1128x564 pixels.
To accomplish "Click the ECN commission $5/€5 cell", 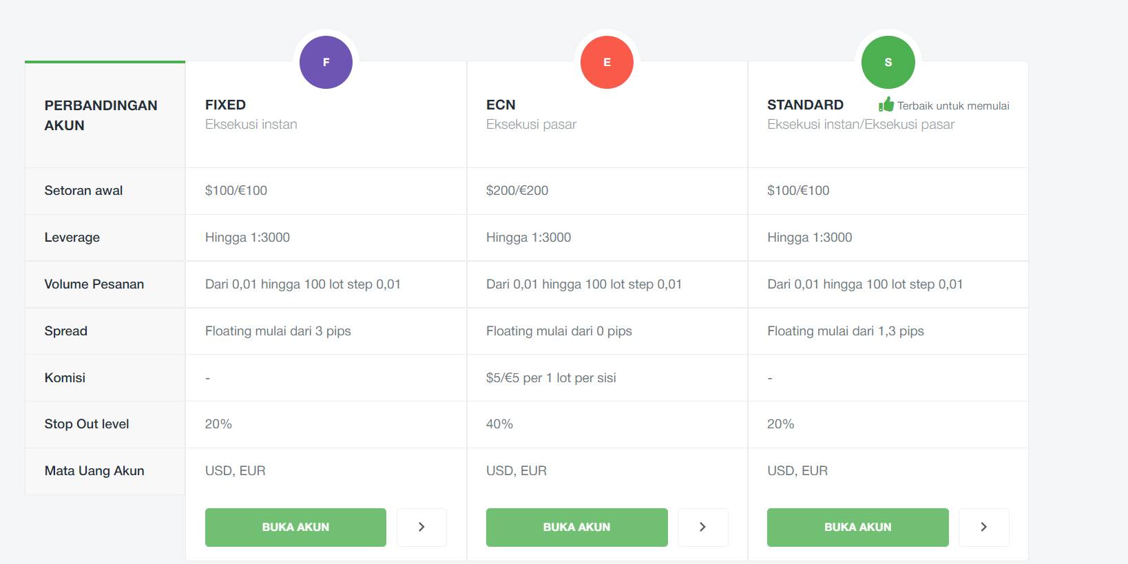I will pos(551,378).
